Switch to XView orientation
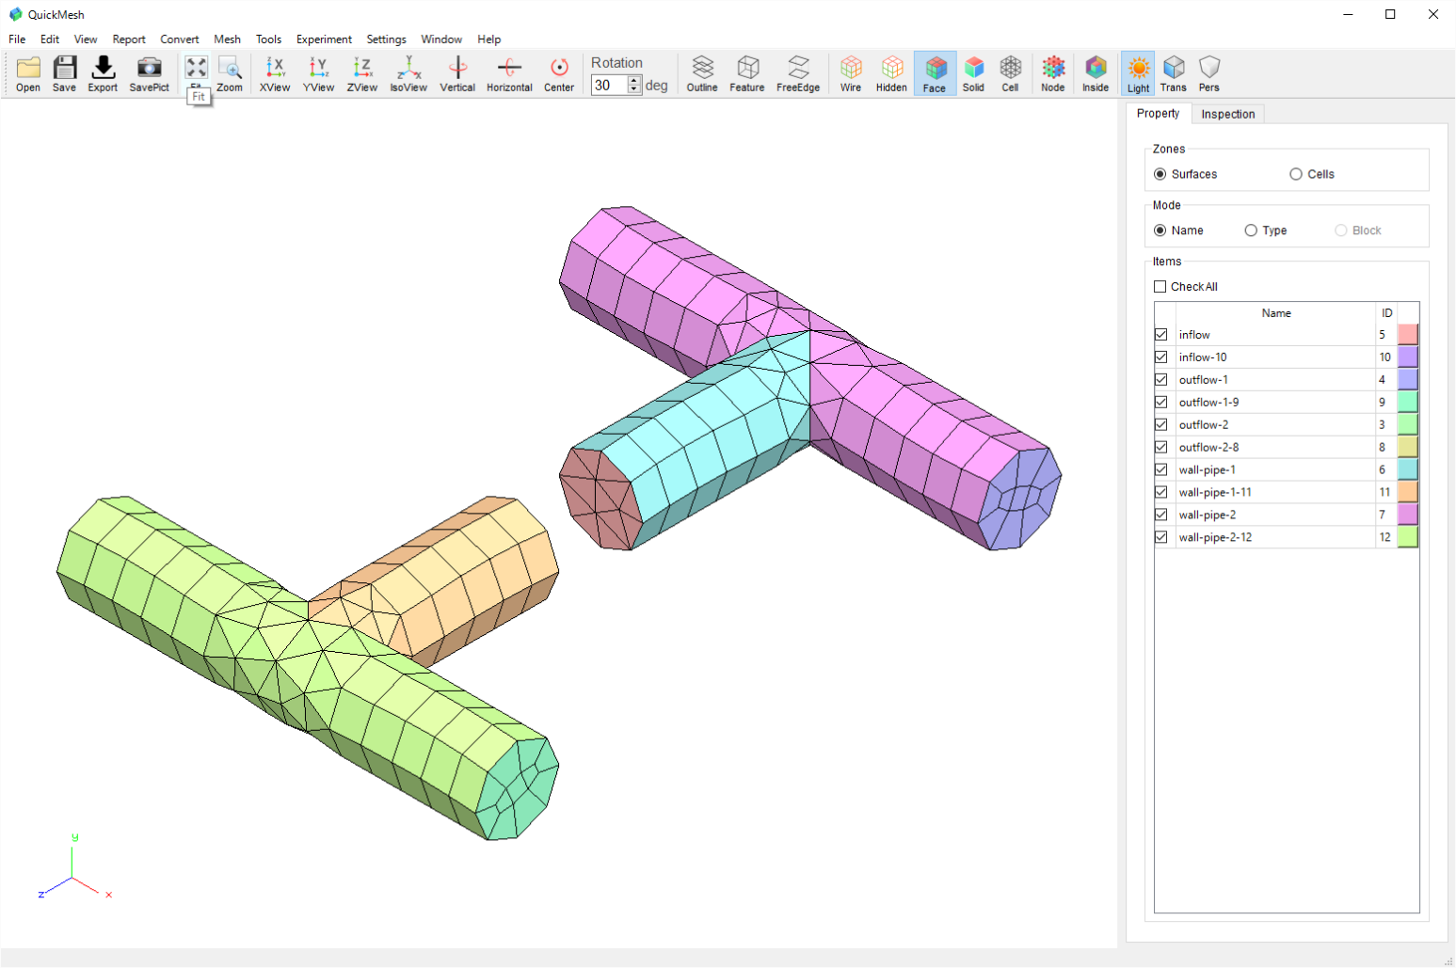The height and width of the screenshot is (968, 1456). pyautogui.click(x=275, y=73)
